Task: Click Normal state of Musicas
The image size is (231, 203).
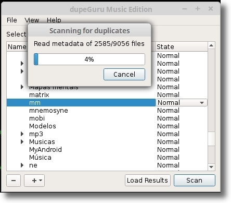Action: click(x=168, y=142)
